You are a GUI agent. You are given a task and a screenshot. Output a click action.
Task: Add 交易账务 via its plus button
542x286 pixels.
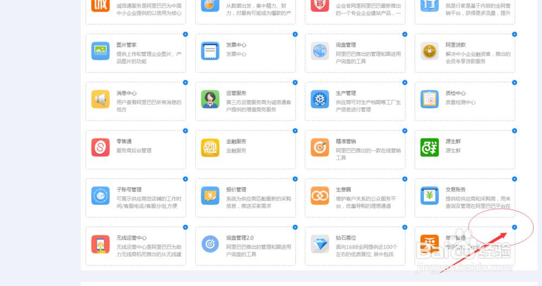coord(515,179)
